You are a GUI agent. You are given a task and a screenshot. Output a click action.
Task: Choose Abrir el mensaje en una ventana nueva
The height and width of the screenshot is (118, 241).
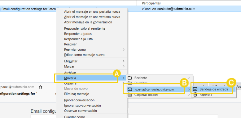click(x=92, y=17)
